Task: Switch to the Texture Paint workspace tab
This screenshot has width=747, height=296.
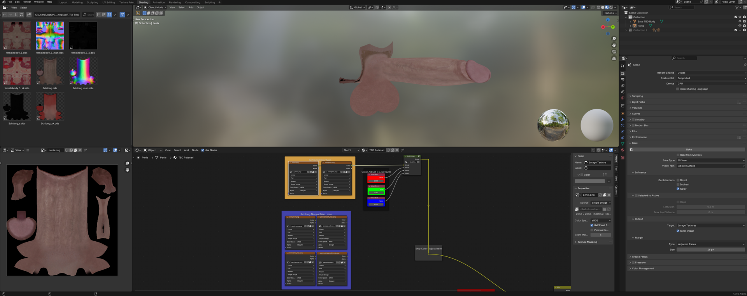Action: 127,2
